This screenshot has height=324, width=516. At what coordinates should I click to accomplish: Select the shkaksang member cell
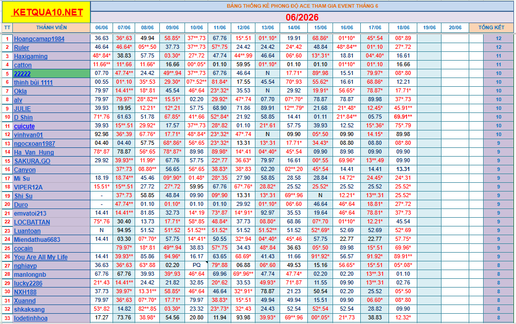tap(51, 309)
